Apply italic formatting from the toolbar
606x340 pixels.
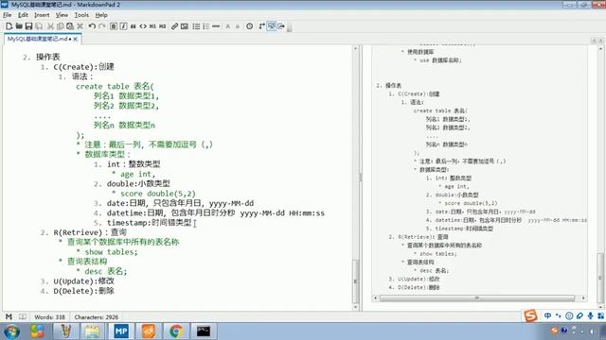[x=123, y=26]
